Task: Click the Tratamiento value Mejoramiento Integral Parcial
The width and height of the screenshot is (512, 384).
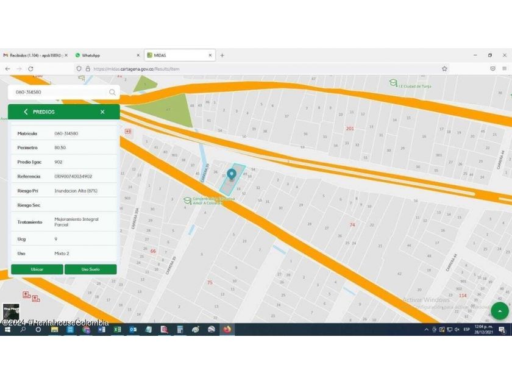Action: (76, 222)
